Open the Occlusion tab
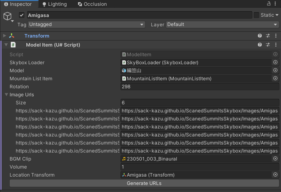281x192 pixels. point(92,4)
